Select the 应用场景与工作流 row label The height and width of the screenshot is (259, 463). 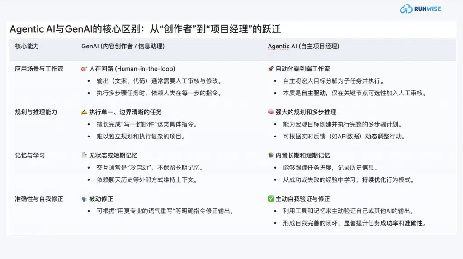(x=39, y=69)
